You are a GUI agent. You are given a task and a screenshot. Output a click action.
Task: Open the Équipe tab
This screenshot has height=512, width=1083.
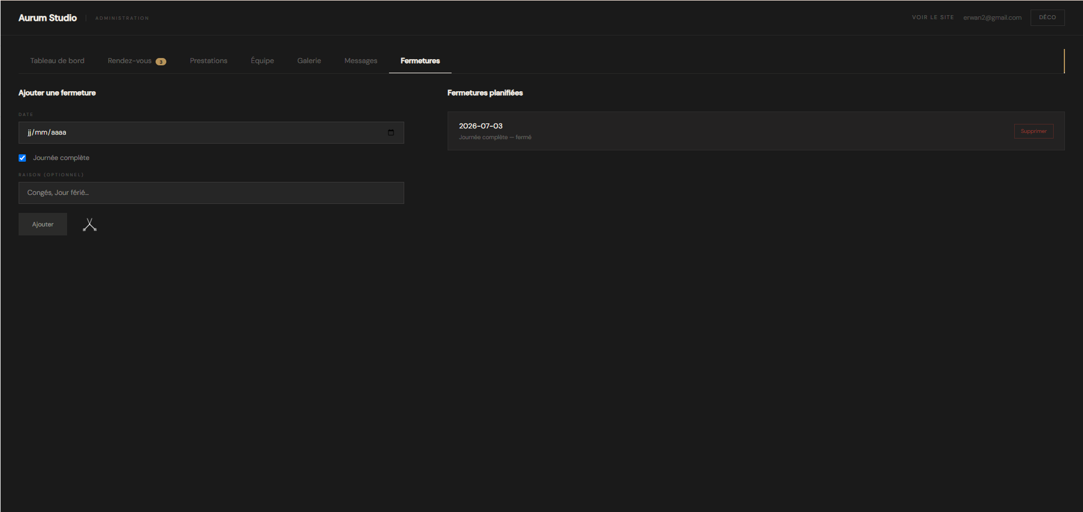pos(262,61)
